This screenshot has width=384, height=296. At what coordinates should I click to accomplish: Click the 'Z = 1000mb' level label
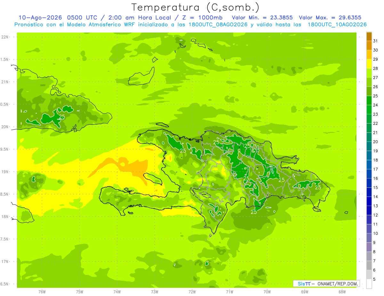(202, 17)
